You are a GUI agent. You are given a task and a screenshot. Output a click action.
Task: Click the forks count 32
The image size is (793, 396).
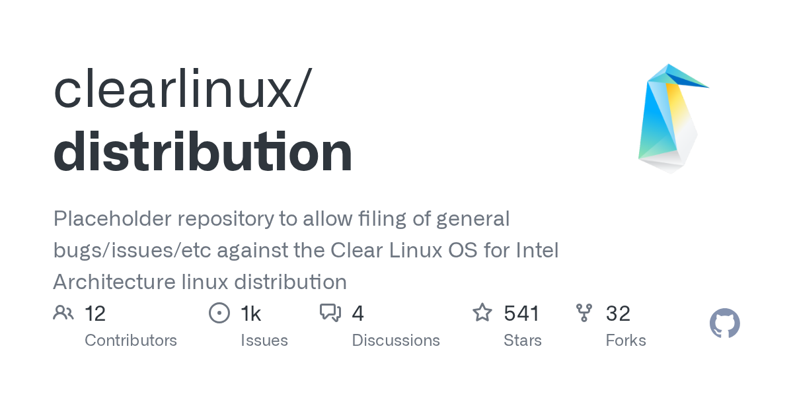click(x=618, y=313)
